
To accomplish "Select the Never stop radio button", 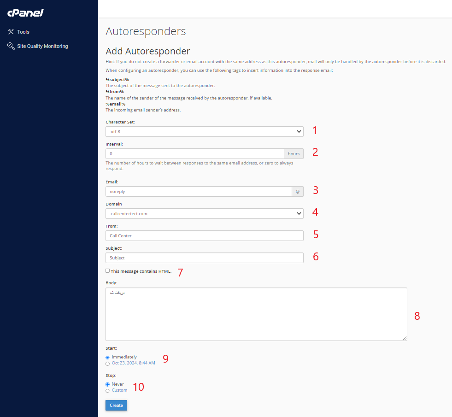I will [108, 384].
